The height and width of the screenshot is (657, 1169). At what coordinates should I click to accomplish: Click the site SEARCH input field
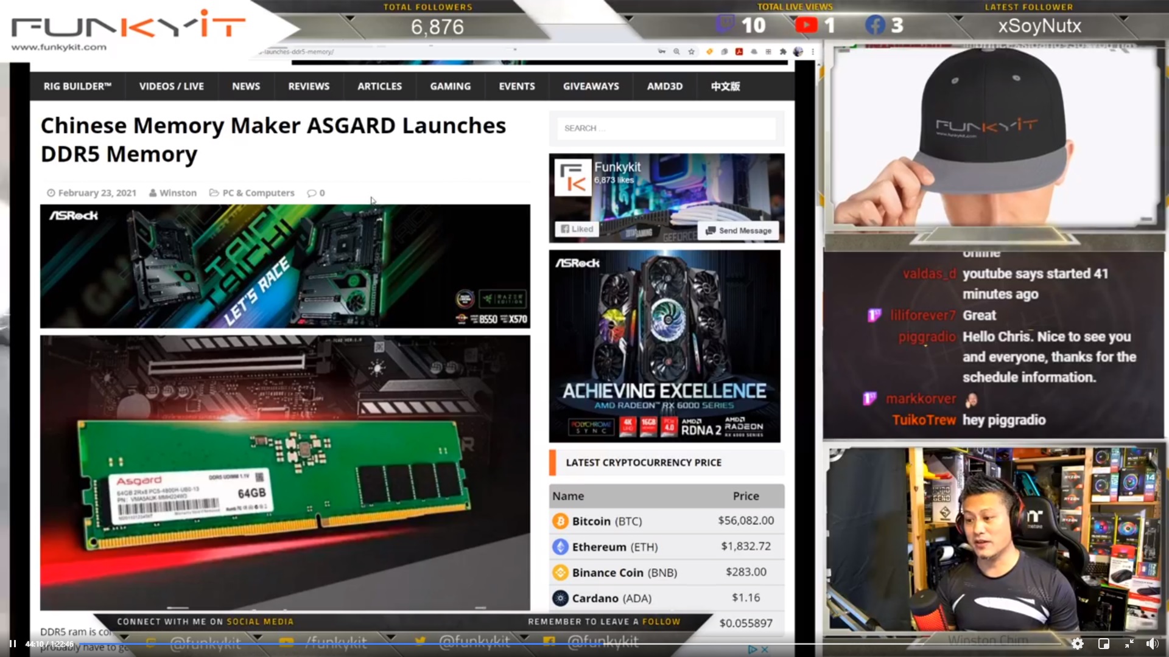667,128
